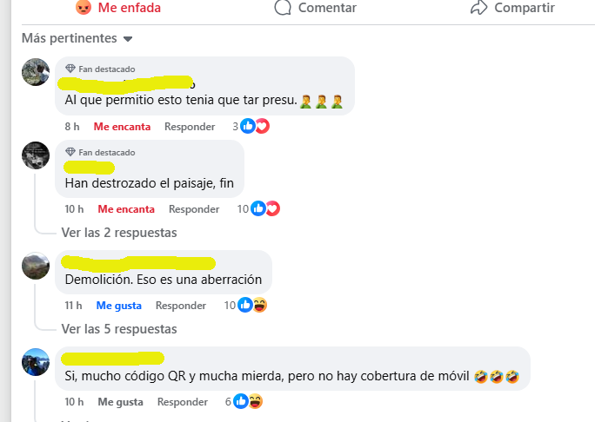
Task: Open the profile picture of the 'código QR' commenter
Action: (x=36, y=362)
